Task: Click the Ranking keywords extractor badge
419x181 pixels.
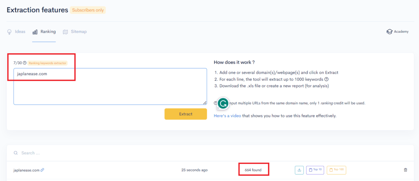Action: [x=47, y=63]
